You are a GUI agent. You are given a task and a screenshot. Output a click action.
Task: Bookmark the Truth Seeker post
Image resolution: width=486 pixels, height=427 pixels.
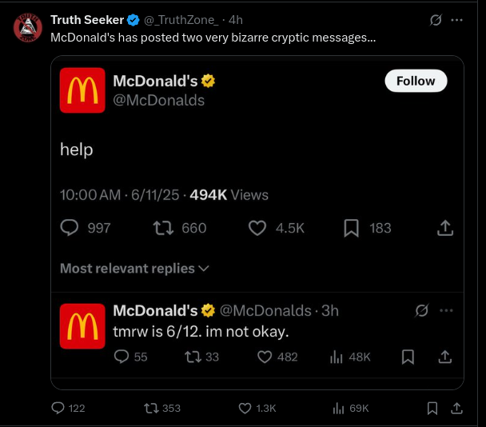[432, 408]
